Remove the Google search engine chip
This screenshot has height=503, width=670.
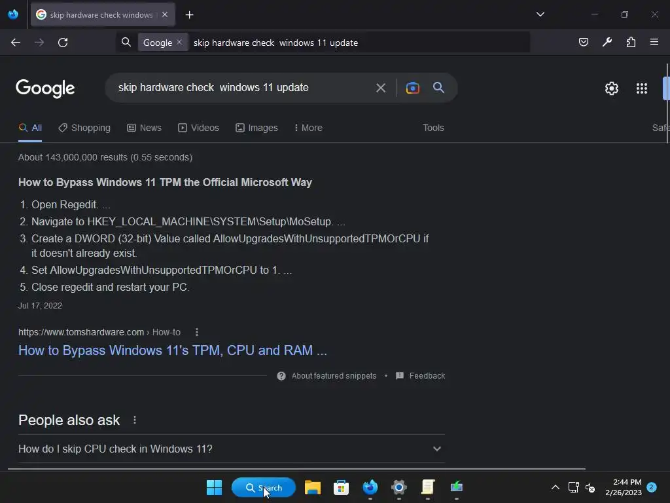(x=179, y=43)
